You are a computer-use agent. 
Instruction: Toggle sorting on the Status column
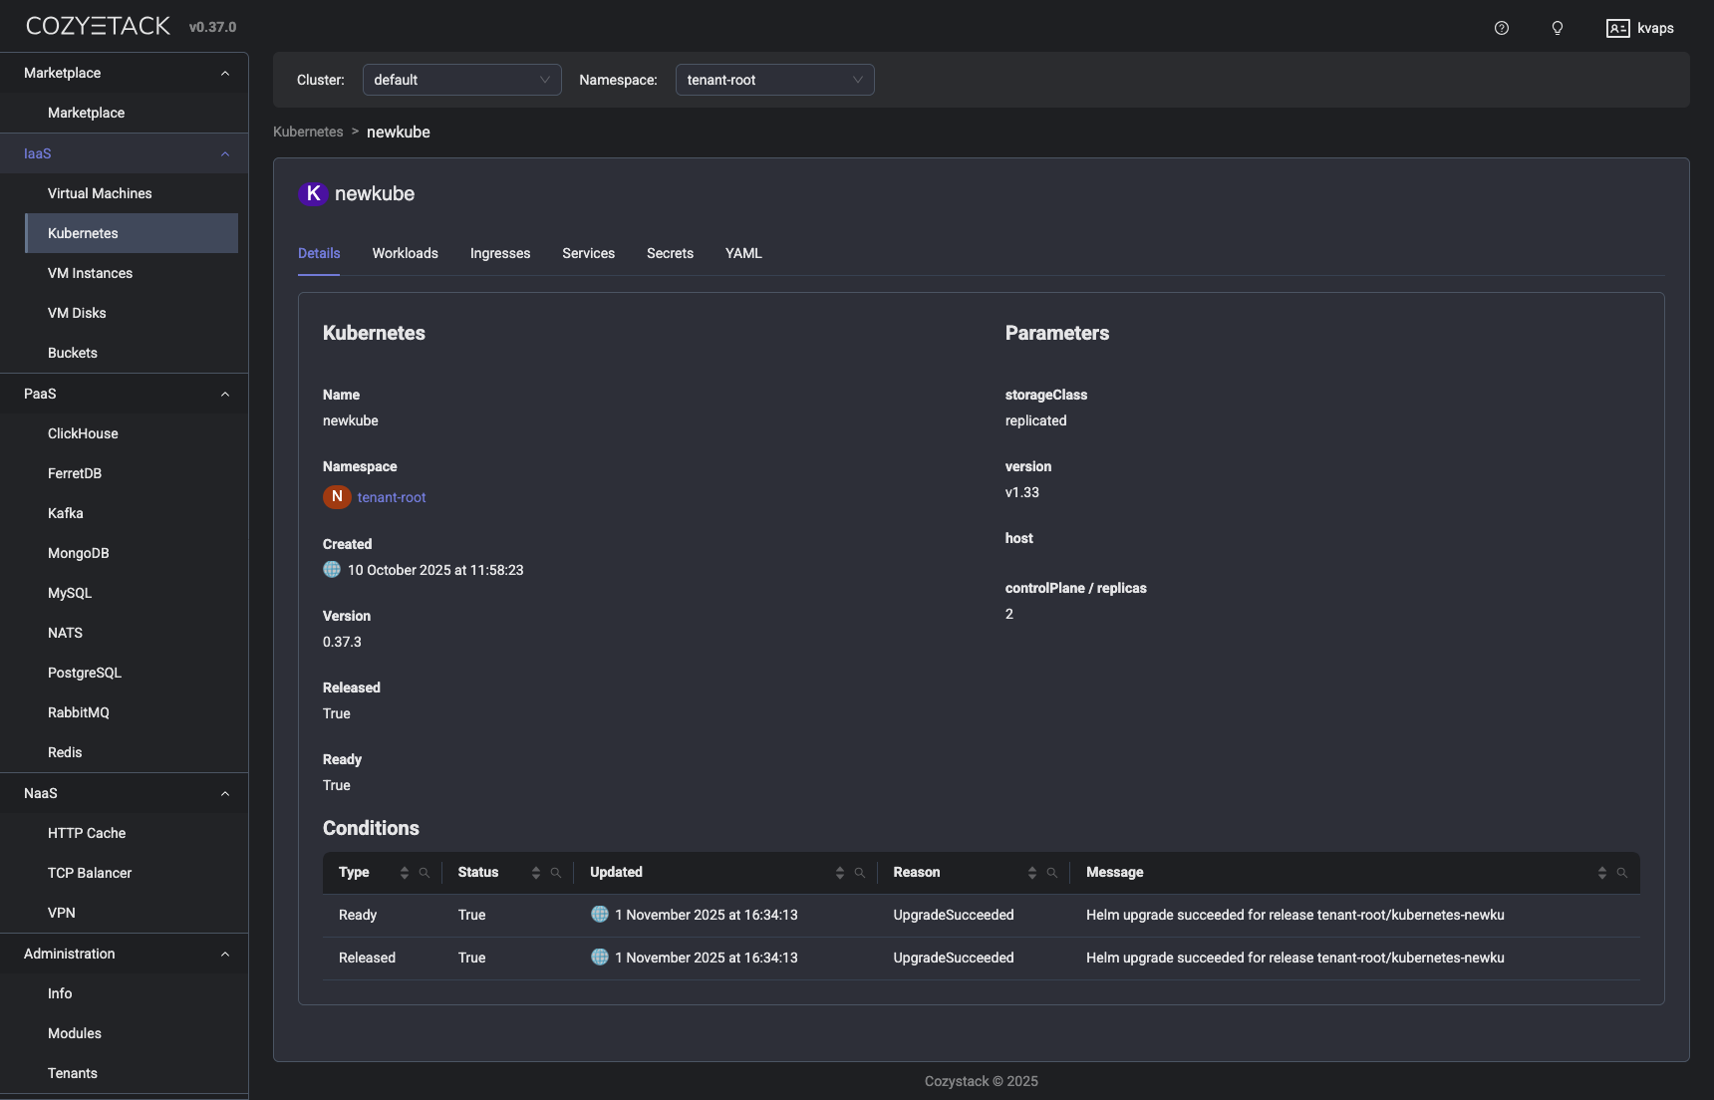[x=536, y=873]
